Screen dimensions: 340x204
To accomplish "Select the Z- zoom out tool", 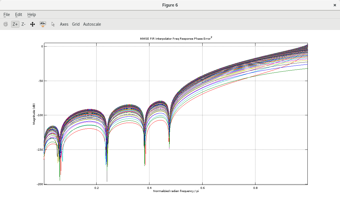I will [23, 24].
